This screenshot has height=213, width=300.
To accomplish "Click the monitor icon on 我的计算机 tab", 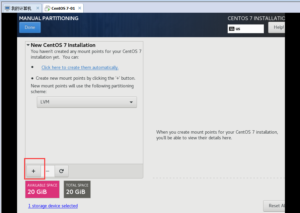I will pos(7,8).
